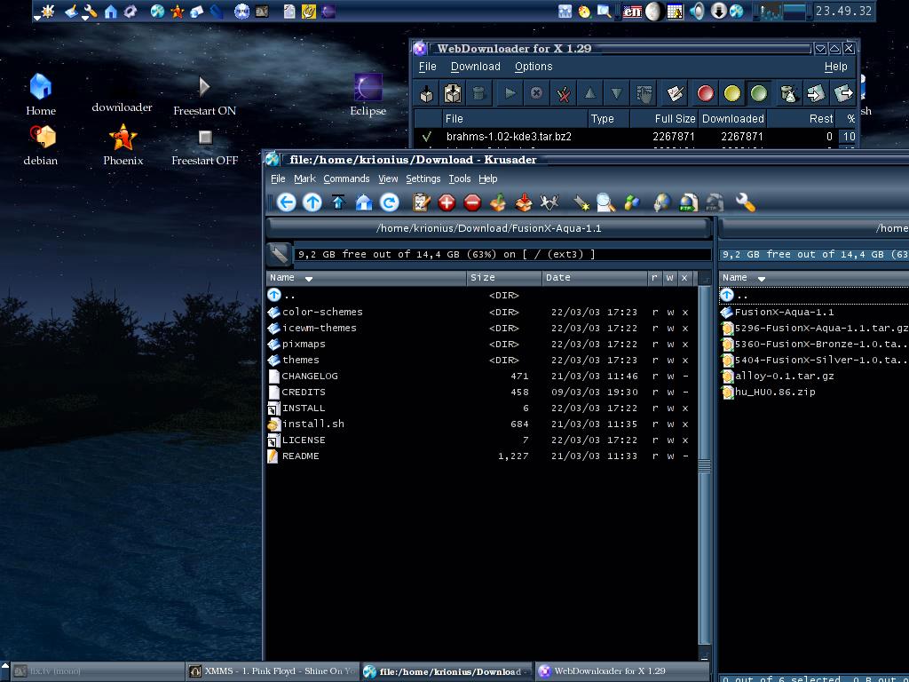The width and height of the screenshot is (909, 682).
Task: Select brahms-1.02-kde3.tar.bz2 download row
Action: pyautogui.click(x=636, y=137)
